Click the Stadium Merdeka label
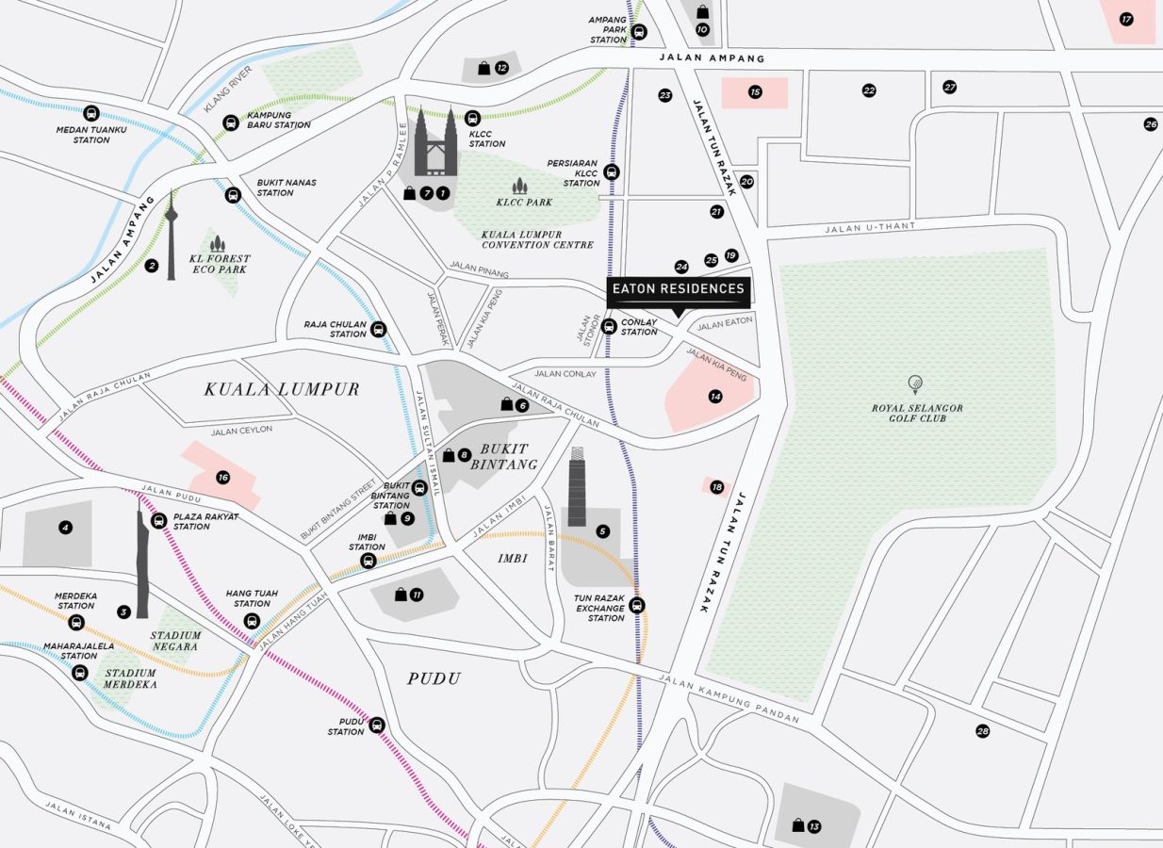 (x=131, y=678)
